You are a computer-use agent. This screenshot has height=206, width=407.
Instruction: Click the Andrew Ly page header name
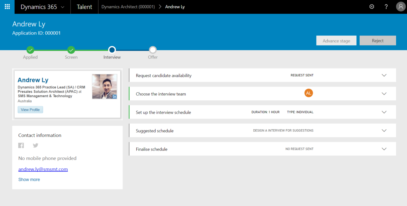29,24
